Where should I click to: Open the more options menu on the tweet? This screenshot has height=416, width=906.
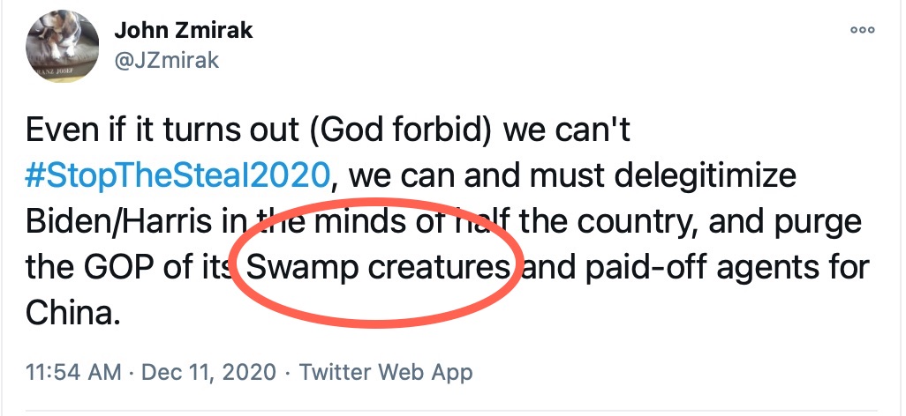[x=862, y=30]
